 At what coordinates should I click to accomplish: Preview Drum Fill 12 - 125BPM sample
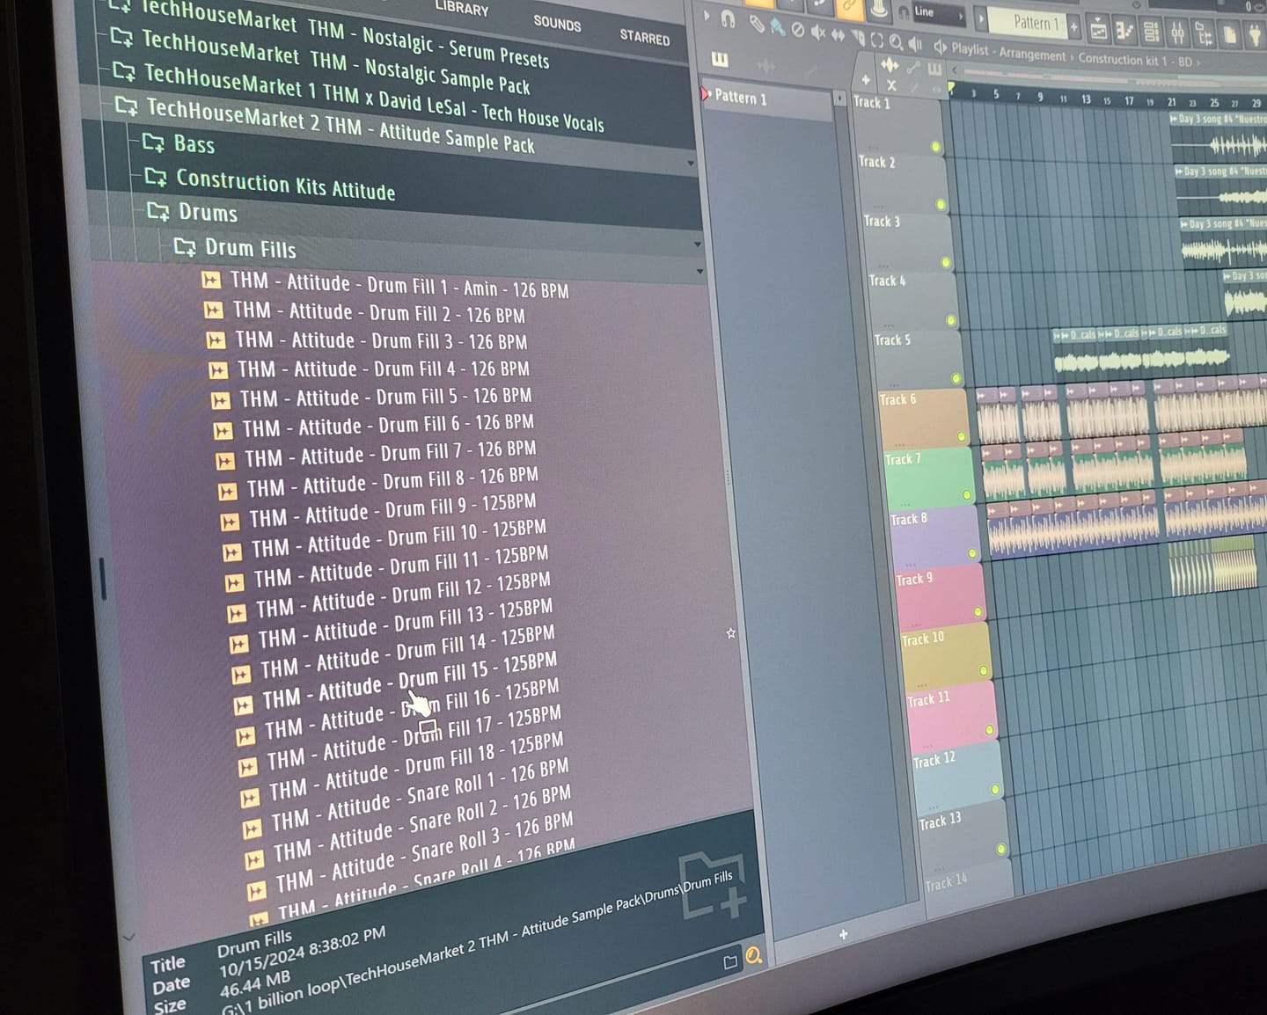pyautogui.click(x=391, y=595)
